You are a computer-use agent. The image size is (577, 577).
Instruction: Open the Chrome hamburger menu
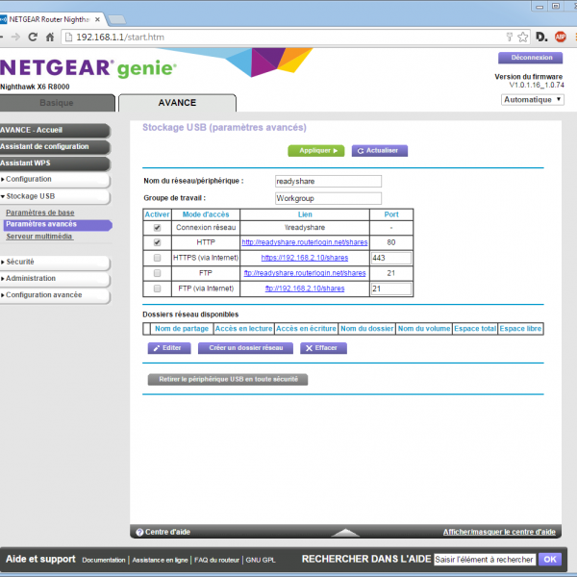tap(573, 37)
